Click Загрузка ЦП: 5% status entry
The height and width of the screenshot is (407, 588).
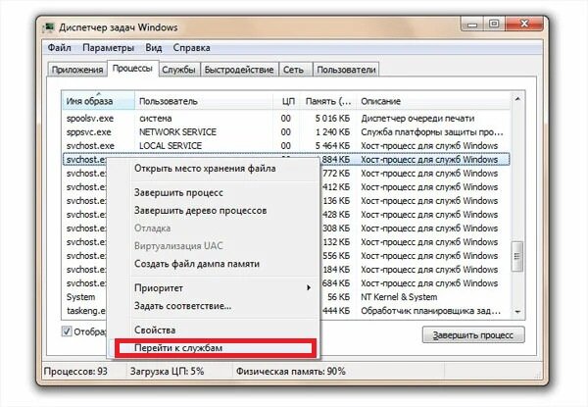[x=167, y=372]
